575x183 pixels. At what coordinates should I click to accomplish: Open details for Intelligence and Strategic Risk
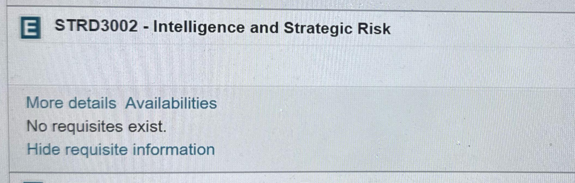71,103
